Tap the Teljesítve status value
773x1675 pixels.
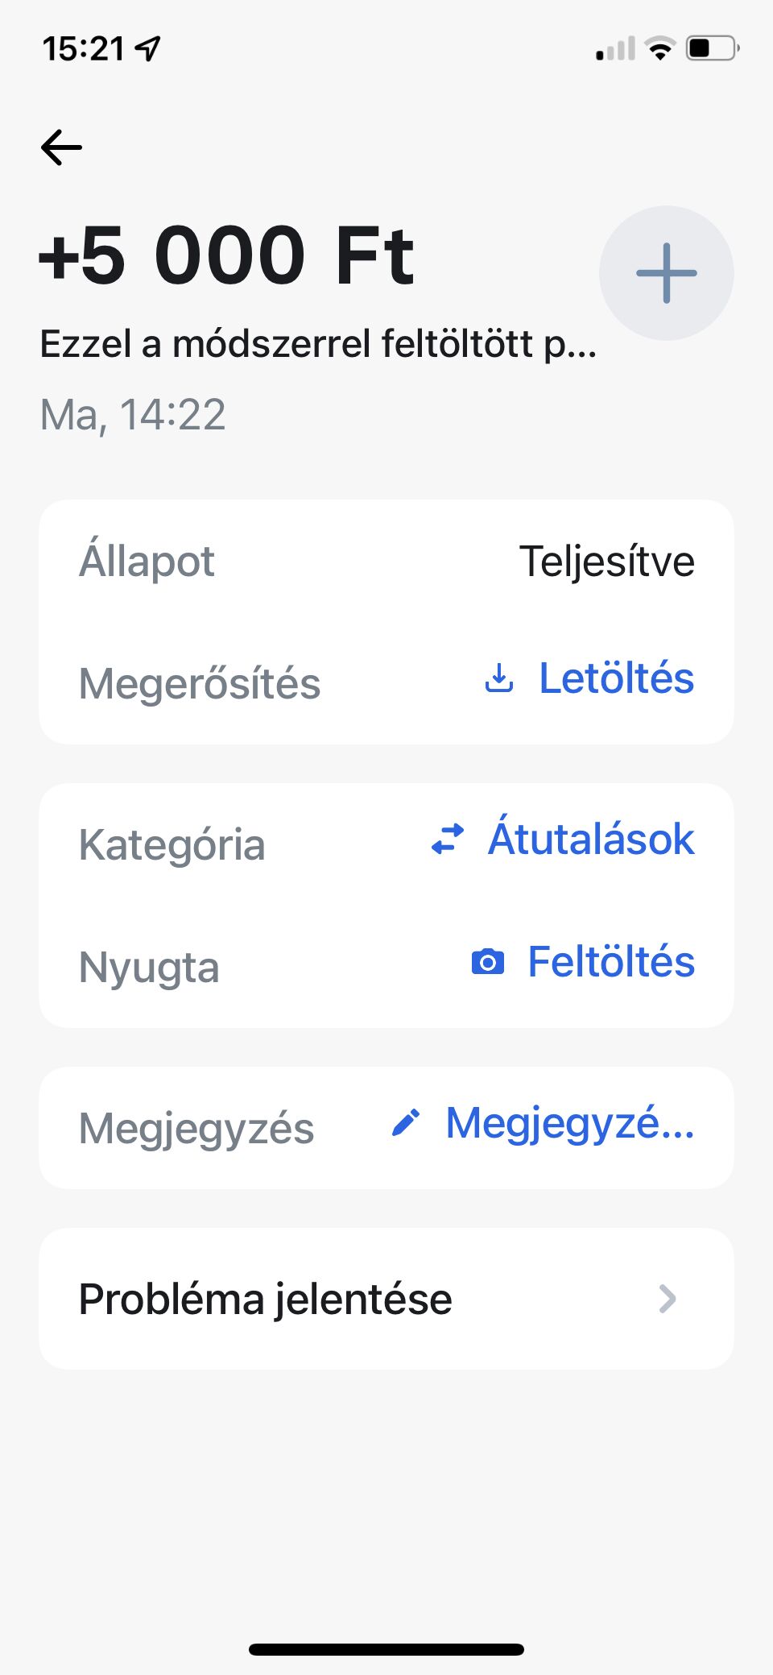pos(606,562)
